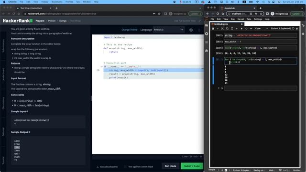Open the Code cell type dropdown
Image resolution: width=306 pixels, height=172 pixels.
pyautogui.click(x=261, y=29)
